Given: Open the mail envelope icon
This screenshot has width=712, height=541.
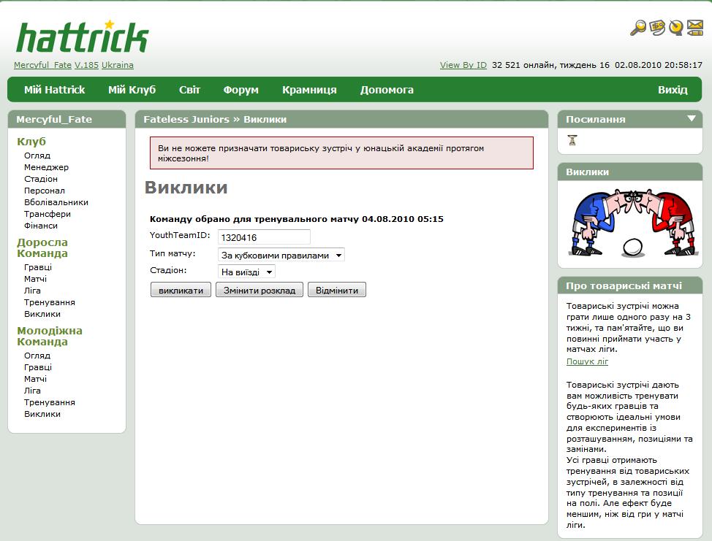Looking at the screenshot, I should point(694,28).
